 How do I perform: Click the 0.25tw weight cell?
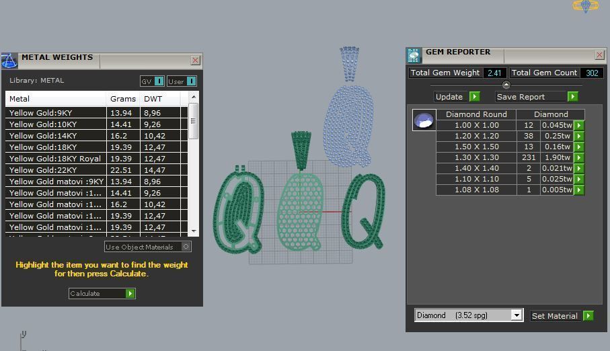click(557, 136)
